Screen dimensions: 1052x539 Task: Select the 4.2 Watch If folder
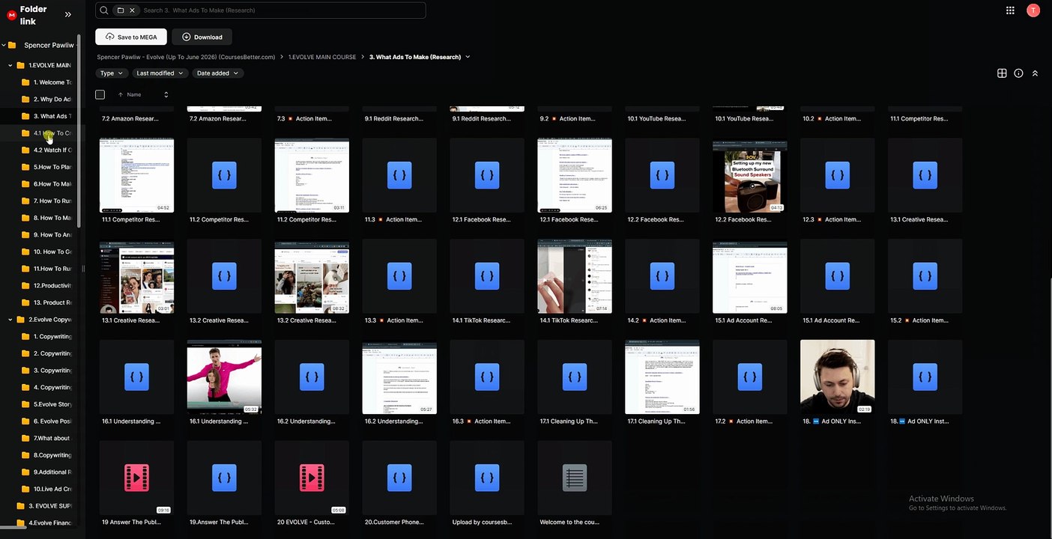pos(46,150)
